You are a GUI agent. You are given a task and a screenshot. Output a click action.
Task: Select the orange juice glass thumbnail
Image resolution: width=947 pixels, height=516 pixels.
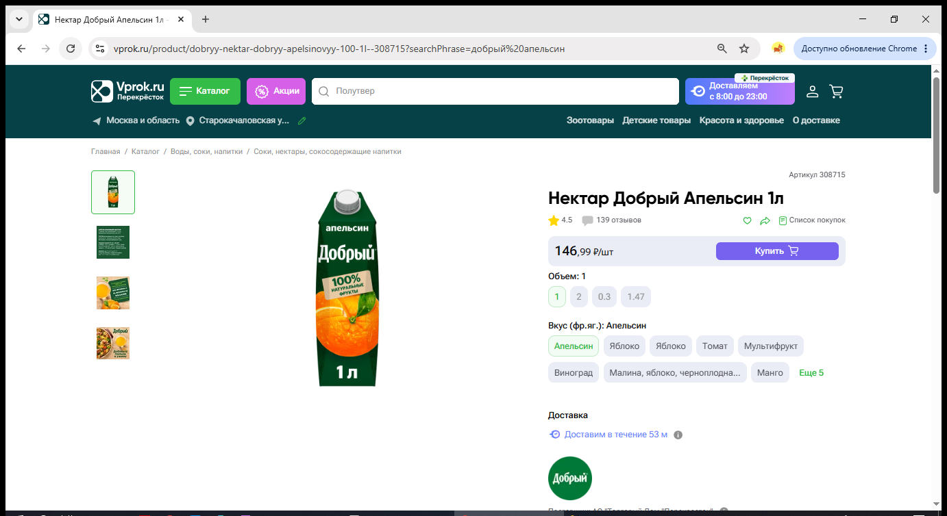(x=113, y=293)
